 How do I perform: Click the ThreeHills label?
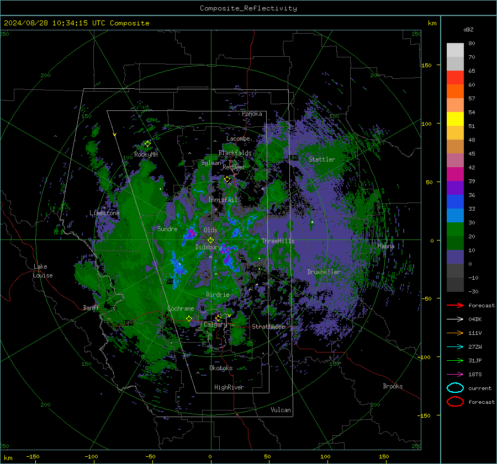(278, 241)
